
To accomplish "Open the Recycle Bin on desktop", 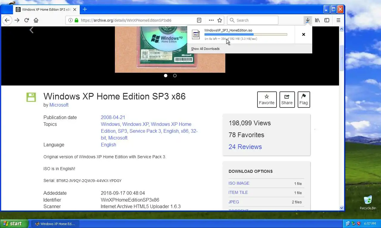I will tap(368, 203).
